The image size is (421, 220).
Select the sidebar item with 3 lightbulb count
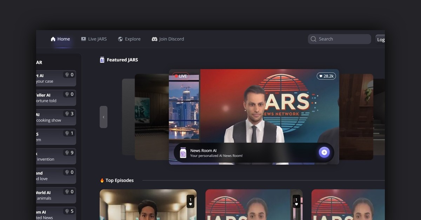click(56, 117)
